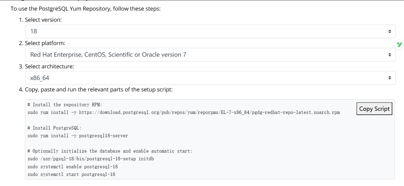Click the repository RPM download URL line
This screenshot has width=404, height=186.
[183, 112]
